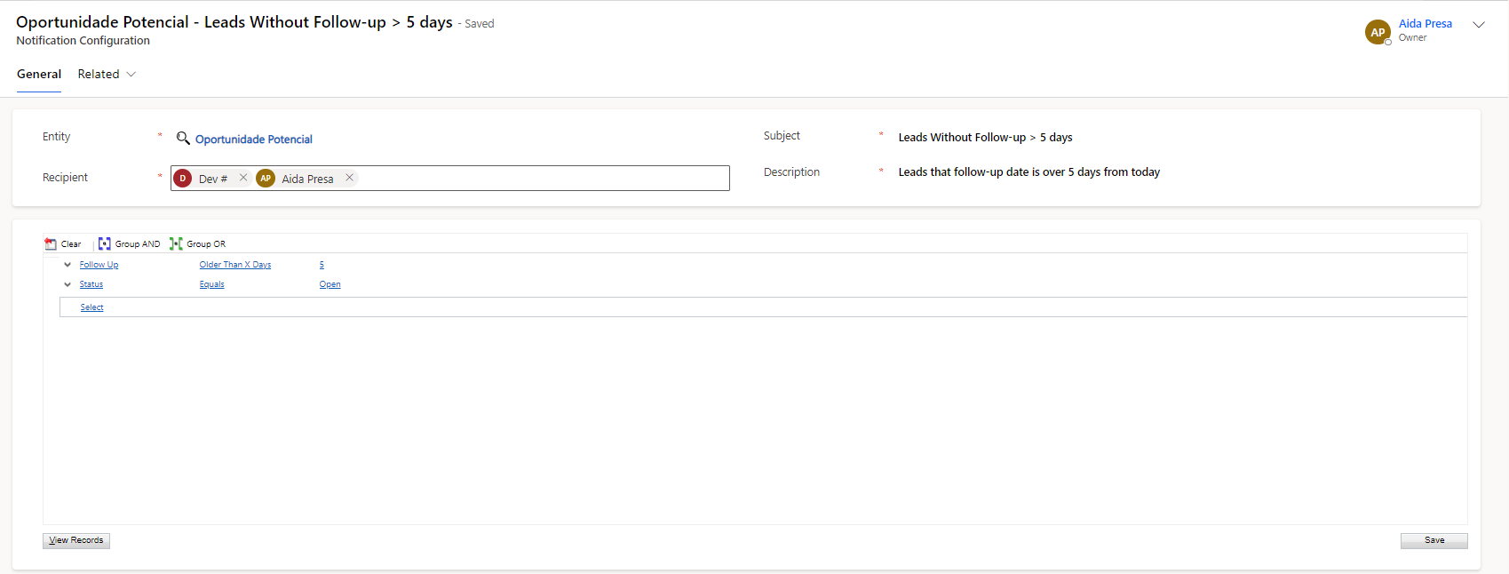This screenshot has width=1509, height=574.
Task: Expand the Status row options chevron
Action: coord(68,284)
